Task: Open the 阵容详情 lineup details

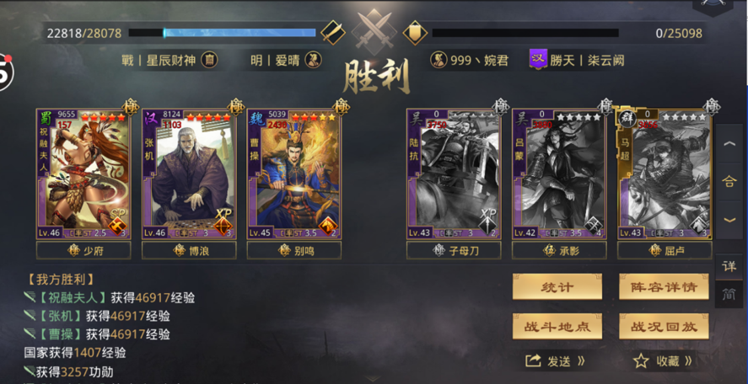Action: [x=664, y=287]
